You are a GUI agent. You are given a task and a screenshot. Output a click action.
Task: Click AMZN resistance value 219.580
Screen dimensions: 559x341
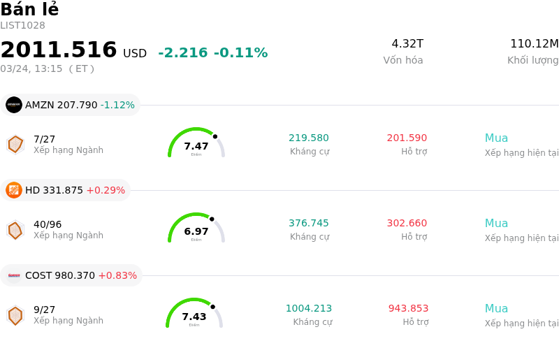309,138
